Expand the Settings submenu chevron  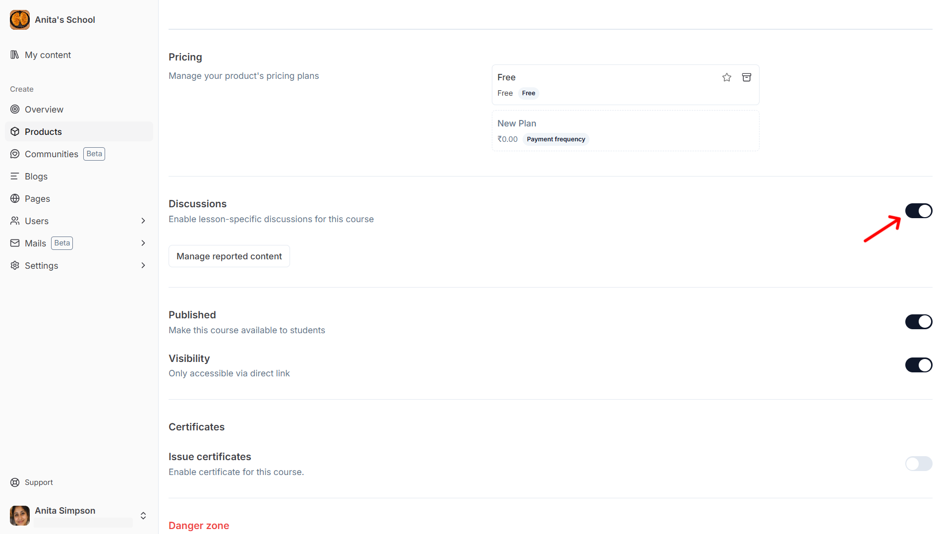(x=143, y=265)
